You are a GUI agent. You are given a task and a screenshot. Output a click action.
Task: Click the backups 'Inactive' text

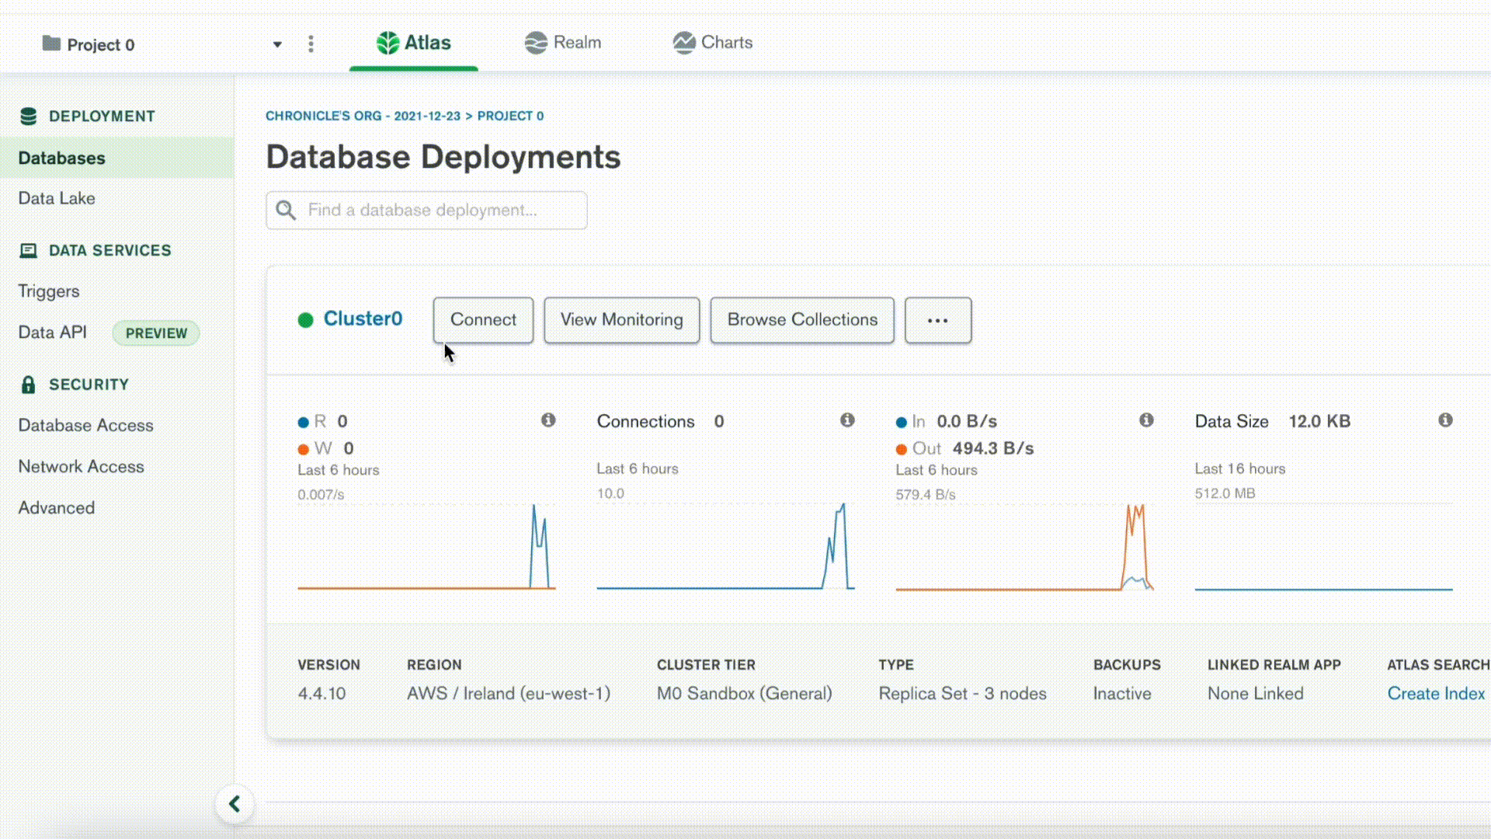click(1122, 694)
